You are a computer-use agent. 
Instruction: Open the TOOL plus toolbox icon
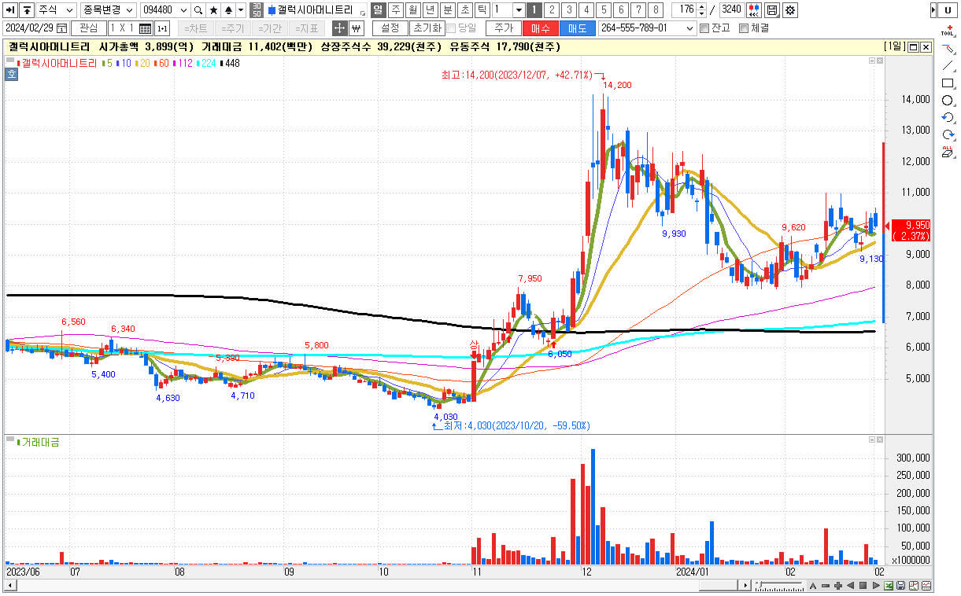948,31
